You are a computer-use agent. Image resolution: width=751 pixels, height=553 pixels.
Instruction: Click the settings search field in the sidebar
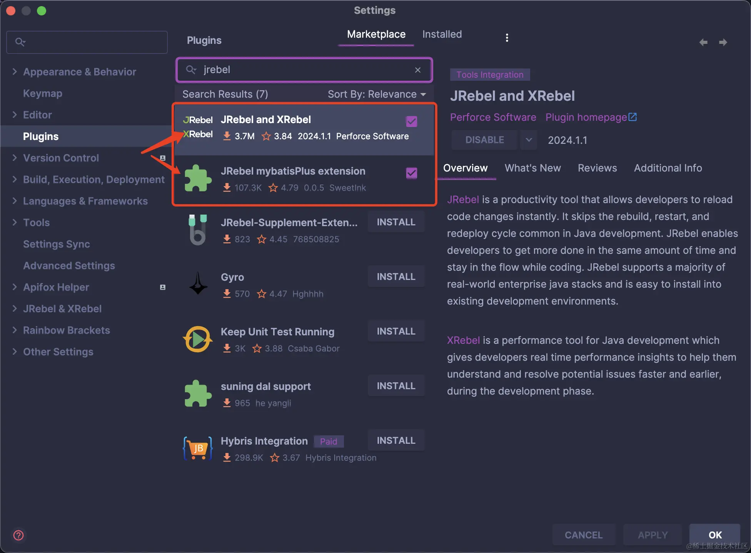(87, 42)
